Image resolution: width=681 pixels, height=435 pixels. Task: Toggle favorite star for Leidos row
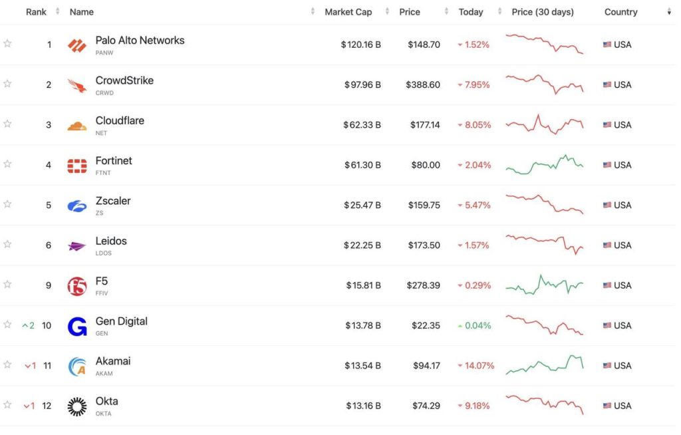point(7,244)
